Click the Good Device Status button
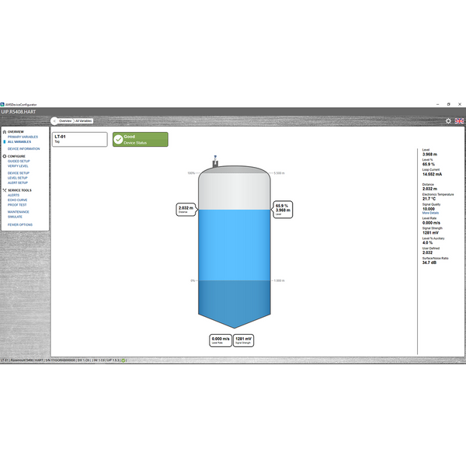 (140, 139)
